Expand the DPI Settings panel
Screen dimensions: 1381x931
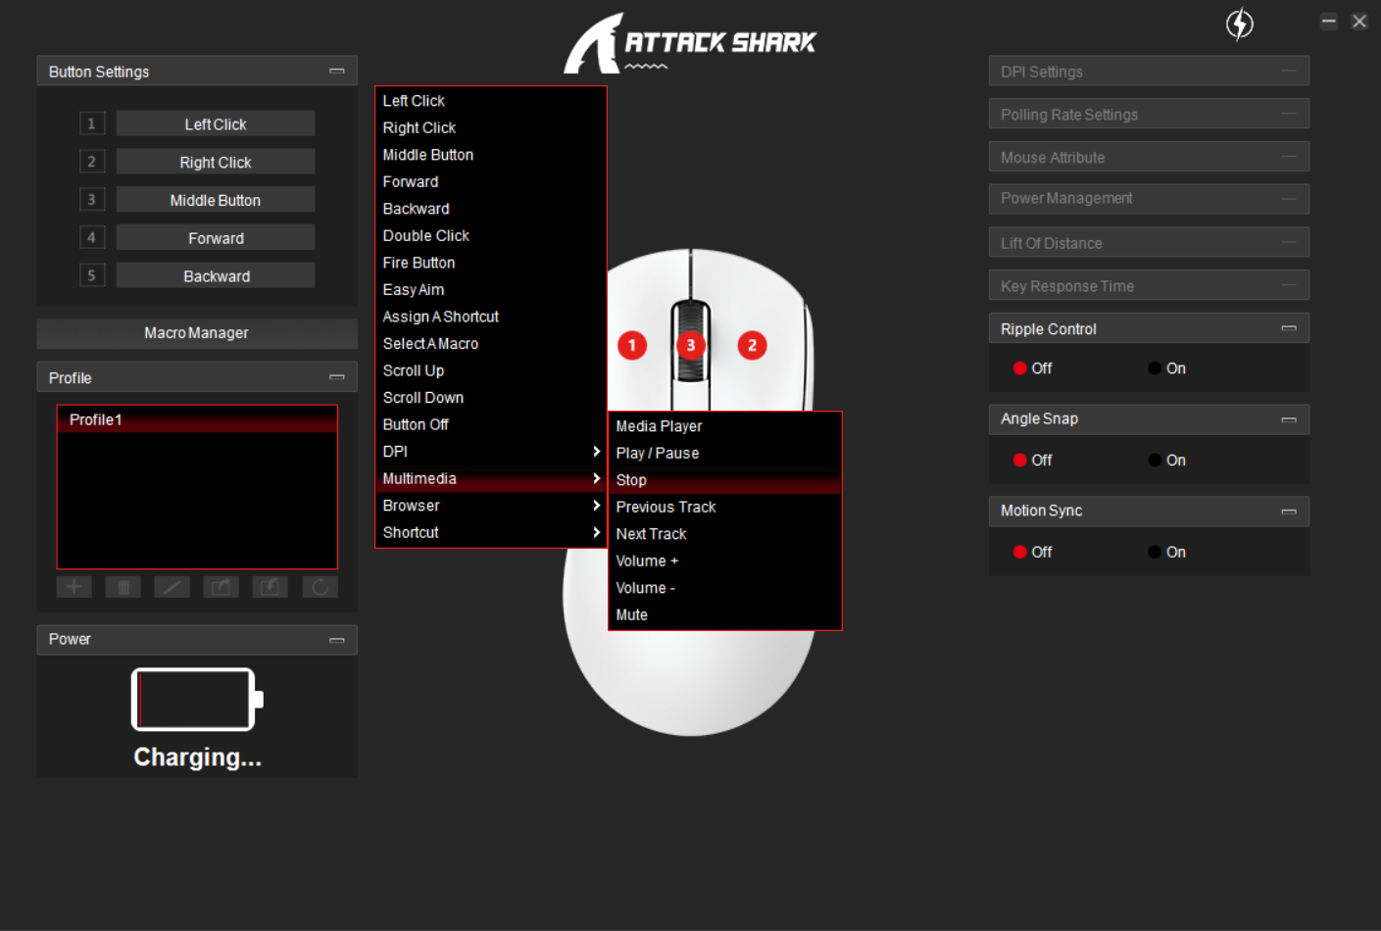point(1289,71)
